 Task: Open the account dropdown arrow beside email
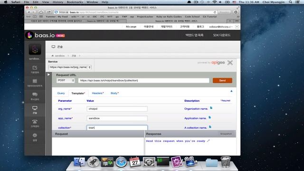click(237, 27)
